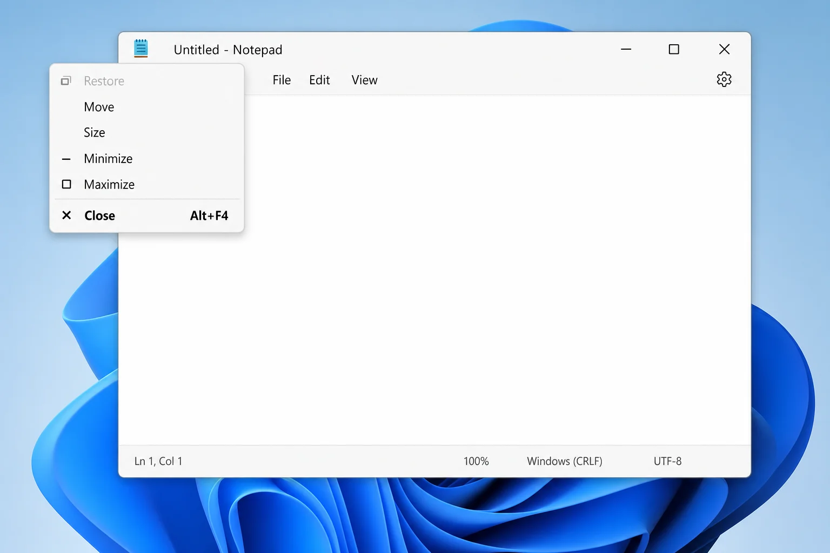Click inside the blank text editing area

pyautogui.click(x=434, y=270)
